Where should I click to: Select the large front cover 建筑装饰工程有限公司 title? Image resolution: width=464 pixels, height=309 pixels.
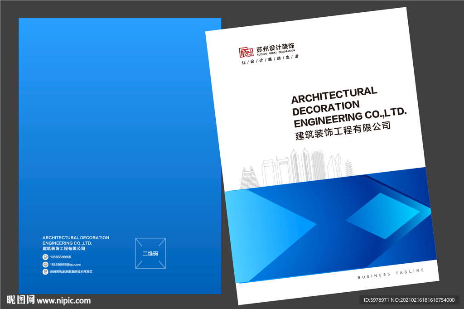(343, 130)
